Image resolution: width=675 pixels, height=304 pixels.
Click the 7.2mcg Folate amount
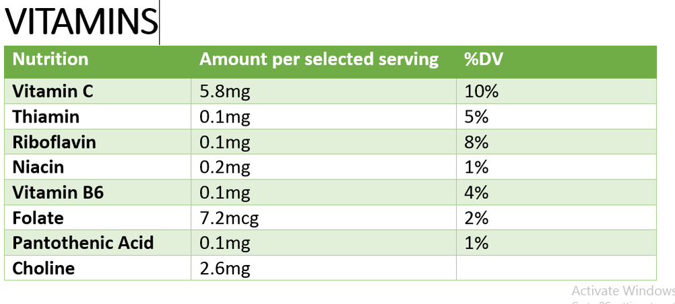[x=229, y=218]
